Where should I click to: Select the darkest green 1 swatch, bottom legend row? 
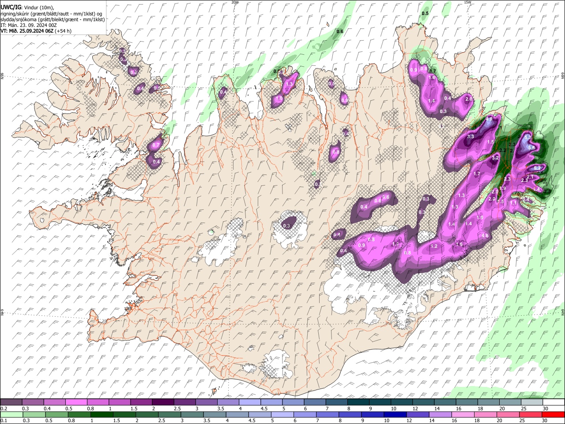click(101, 414)
